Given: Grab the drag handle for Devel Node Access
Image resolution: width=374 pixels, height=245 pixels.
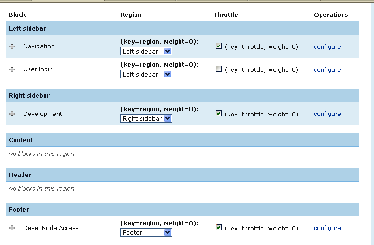Looking at the screenshot, I should (12, 228).
